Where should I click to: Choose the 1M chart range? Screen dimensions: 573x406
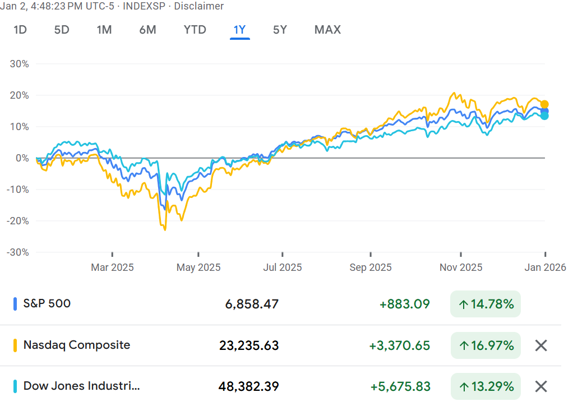pos(104,30)
